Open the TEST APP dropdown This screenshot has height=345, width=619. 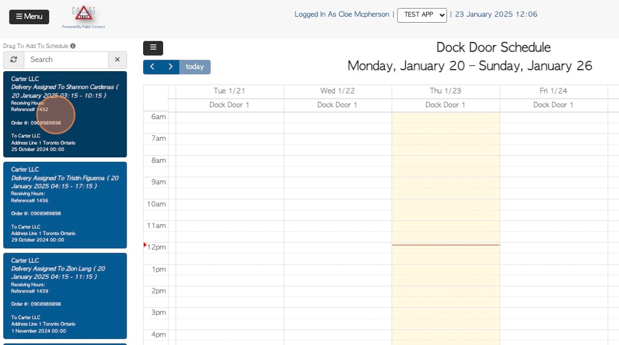422,15
